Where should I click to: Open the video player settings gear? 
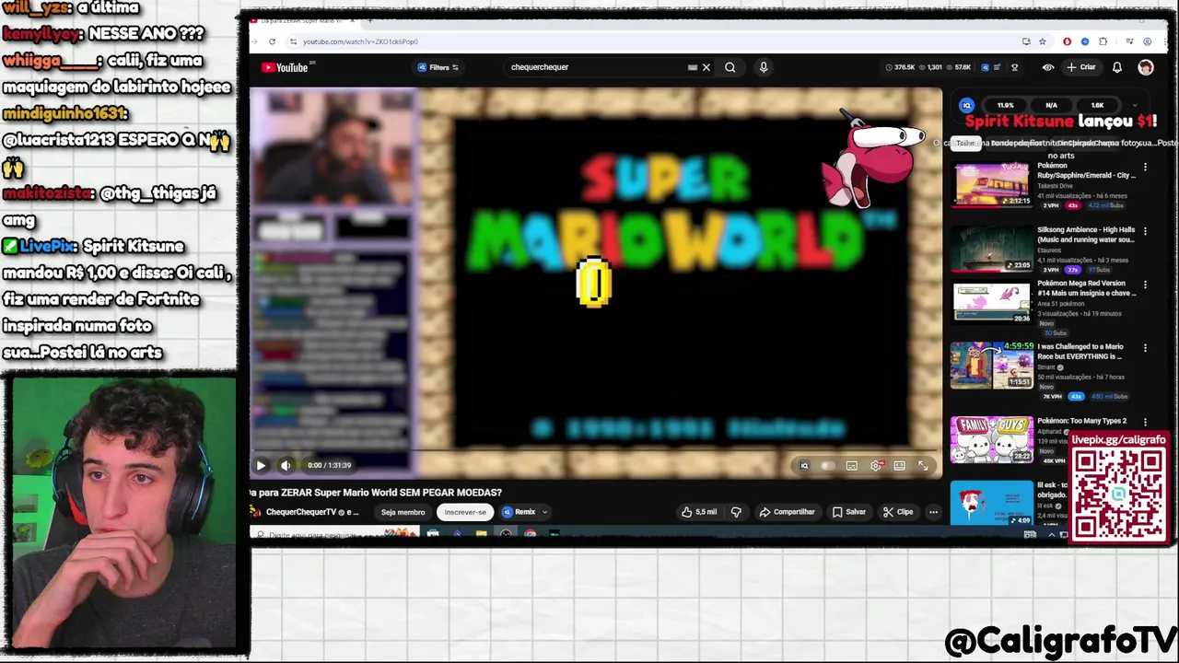coord(876,465)
